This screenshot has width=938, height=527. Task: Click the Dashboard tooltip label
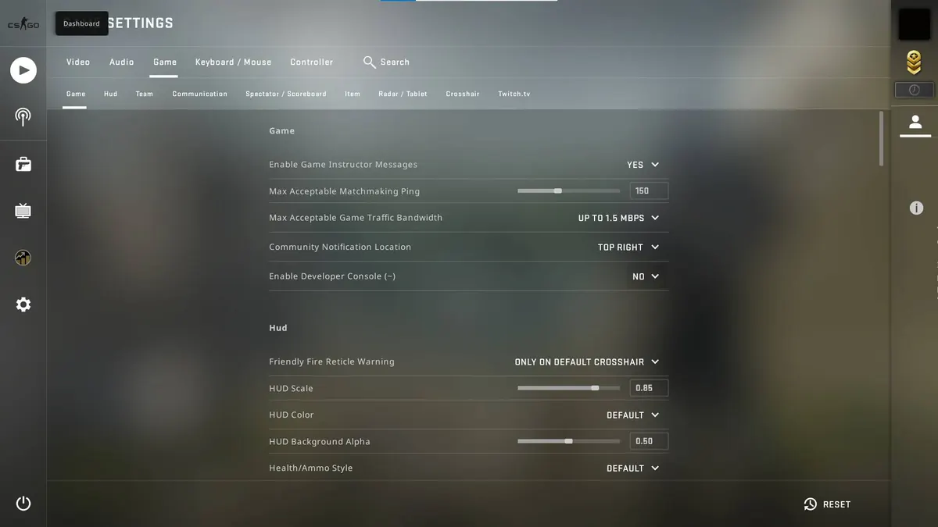81,23
